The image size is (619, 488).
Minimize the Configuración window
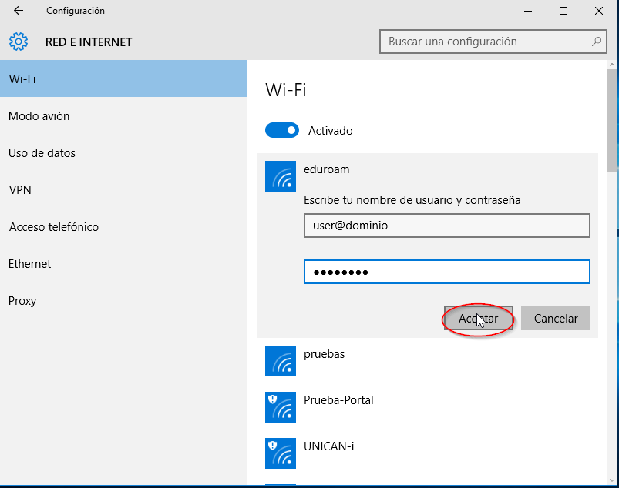click(528, 11)
